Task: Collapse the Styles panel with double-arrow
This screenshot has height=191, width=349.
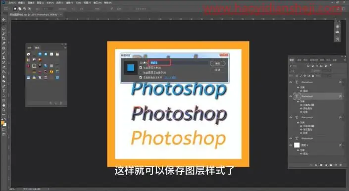Action: tap(62, 44)
